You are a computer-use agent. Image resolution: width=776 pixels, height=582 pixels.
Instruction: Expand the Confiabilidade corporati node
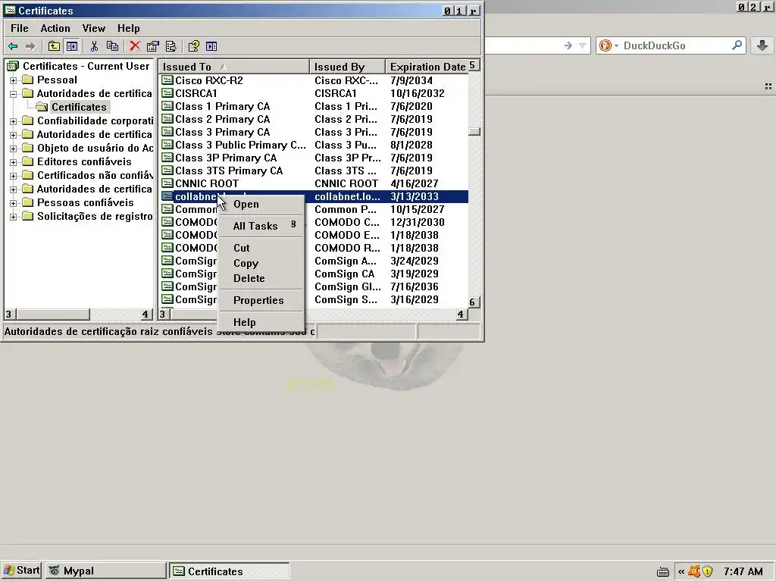[14, 121]
